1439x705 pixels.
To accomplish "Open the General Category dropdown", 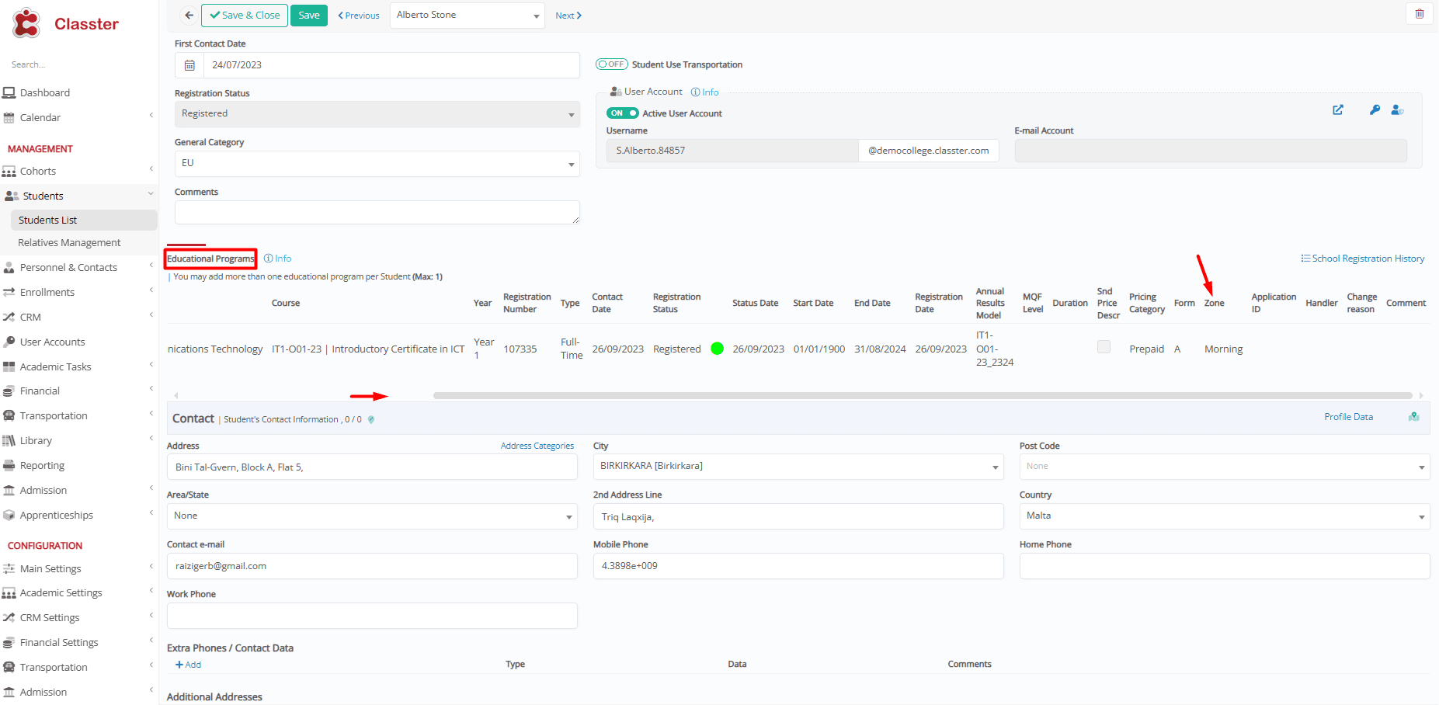I will point(377,164).
